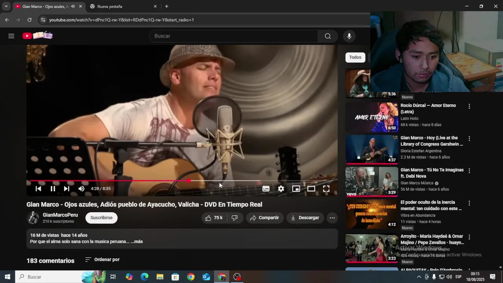Open options menu for inercia mental video
Image resolution: width=503 pixels, height=283 pixels.
(x=469, y=203)
